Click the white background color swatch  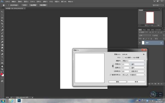tap(3, 75)
